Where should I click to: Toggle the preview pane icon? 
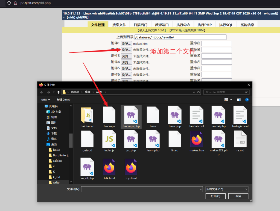239,100
